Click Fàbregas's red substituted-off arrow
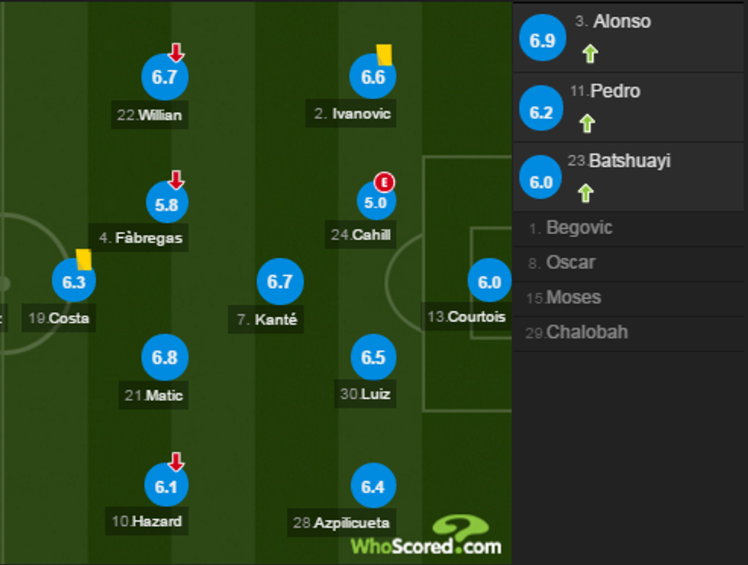 (x=176, y=180)
